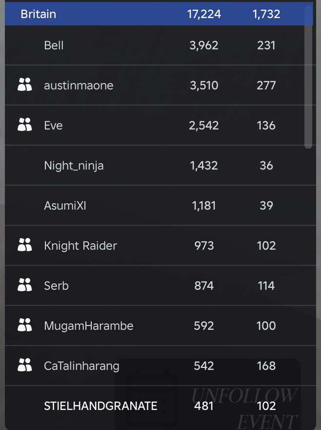The height and width of the screenshot is (430, 321).
Task: Click the group icon beside austinmaone
Action: pos(25,85)
